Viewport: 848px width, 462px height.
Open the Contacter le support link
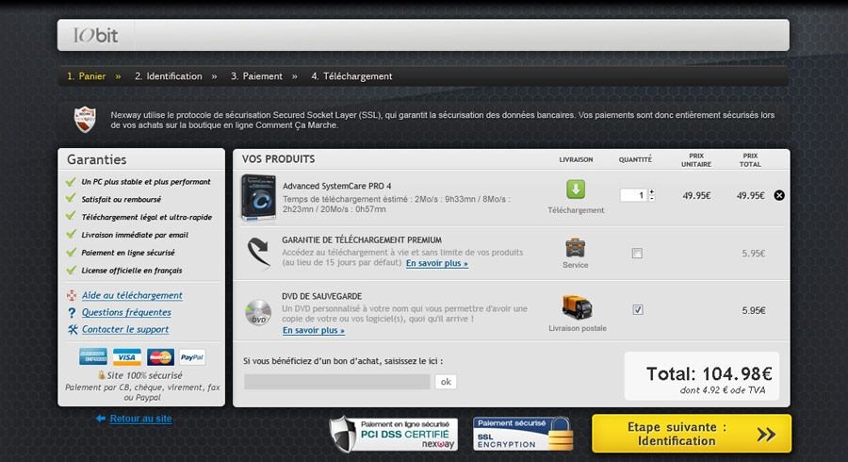(125, 329)
